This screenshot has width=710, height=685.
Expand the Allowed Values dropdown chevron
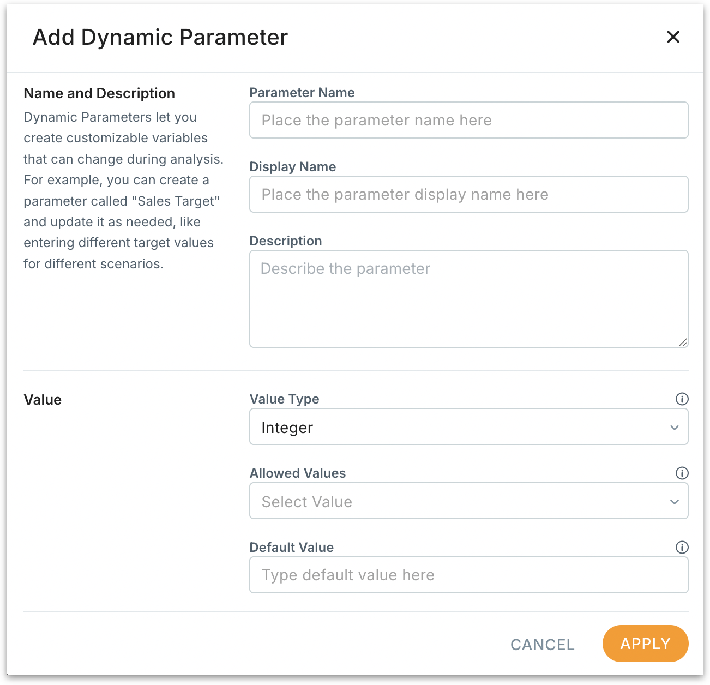click(675, 502)
